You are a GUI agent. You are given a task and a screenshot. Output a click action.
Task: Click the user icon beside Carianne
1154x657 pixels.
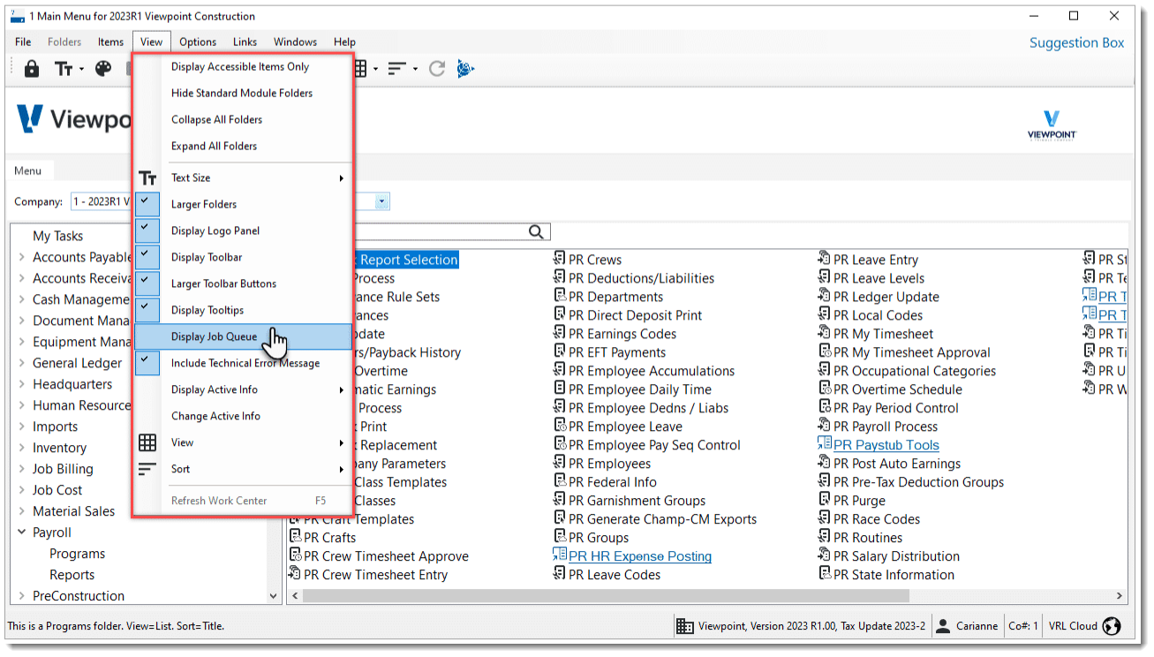pos(942,626)
